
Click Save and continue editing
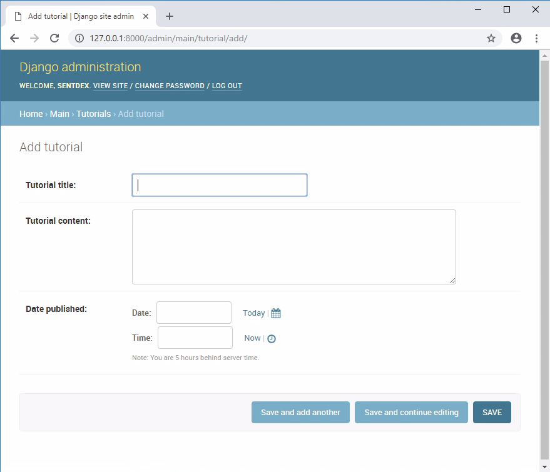tap(411, 413)
